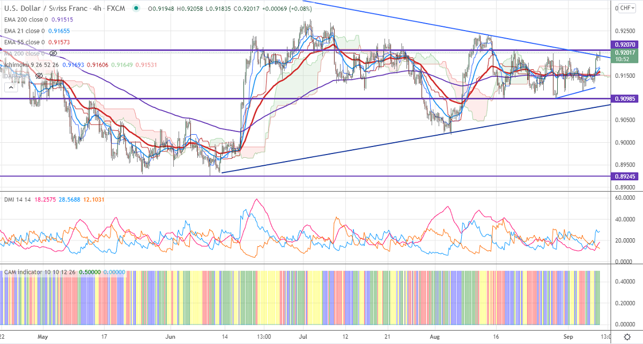Click the 0.90985 horizontal line price label
Image resolution: width=643 pixels, height=344 pixels.
pyautogui.click(x=625, y=99)
